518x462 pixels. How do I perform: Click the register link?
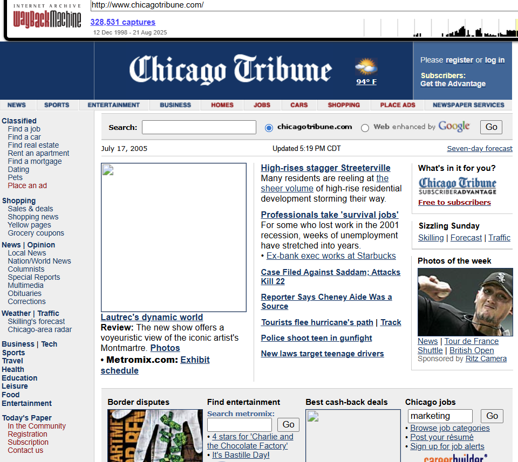(x=459, y=60)
